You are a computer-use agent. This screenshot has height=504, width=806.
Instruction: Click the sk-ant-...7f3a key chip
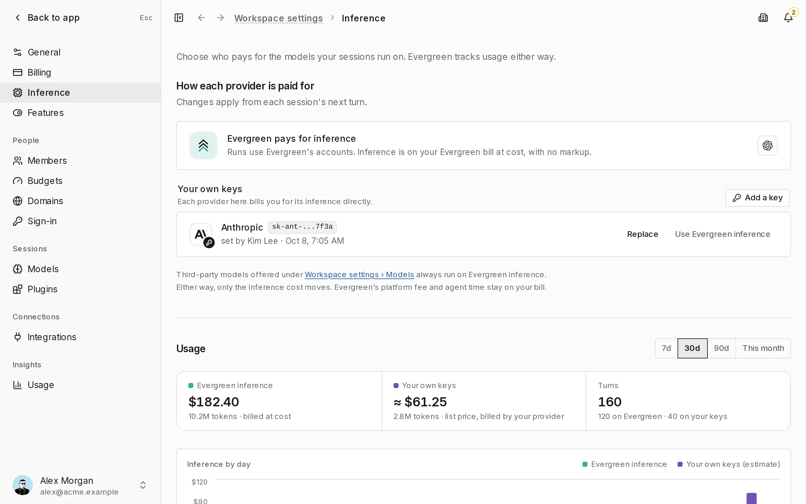(x=303, y=227)
